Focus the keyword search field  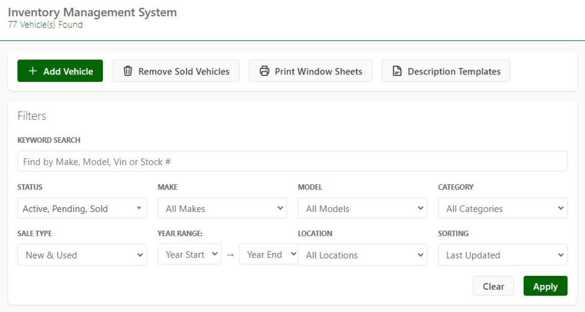[x=292, y=161]
